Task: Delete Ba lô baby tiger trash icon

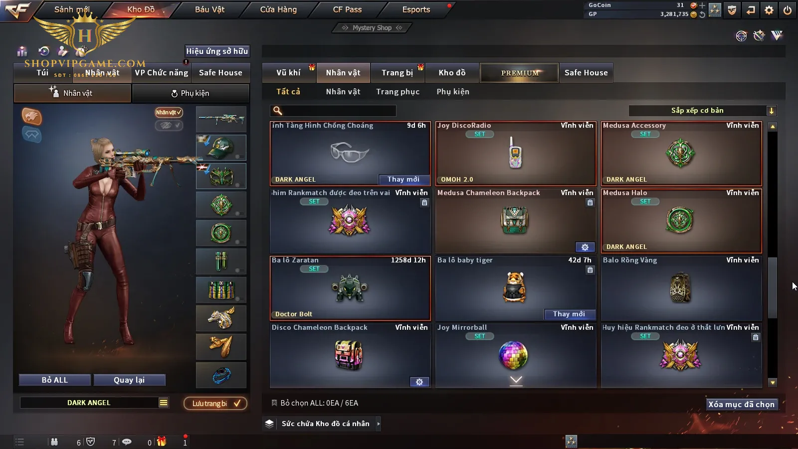Action: (x=590, y=270)
